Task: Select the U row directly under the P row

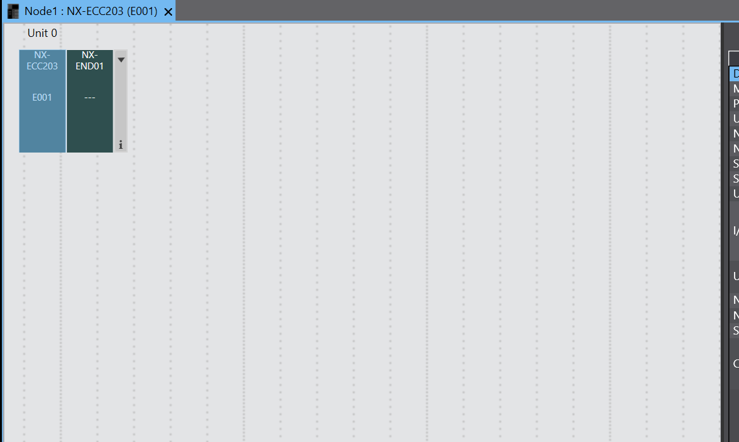Action: (734, 119)
